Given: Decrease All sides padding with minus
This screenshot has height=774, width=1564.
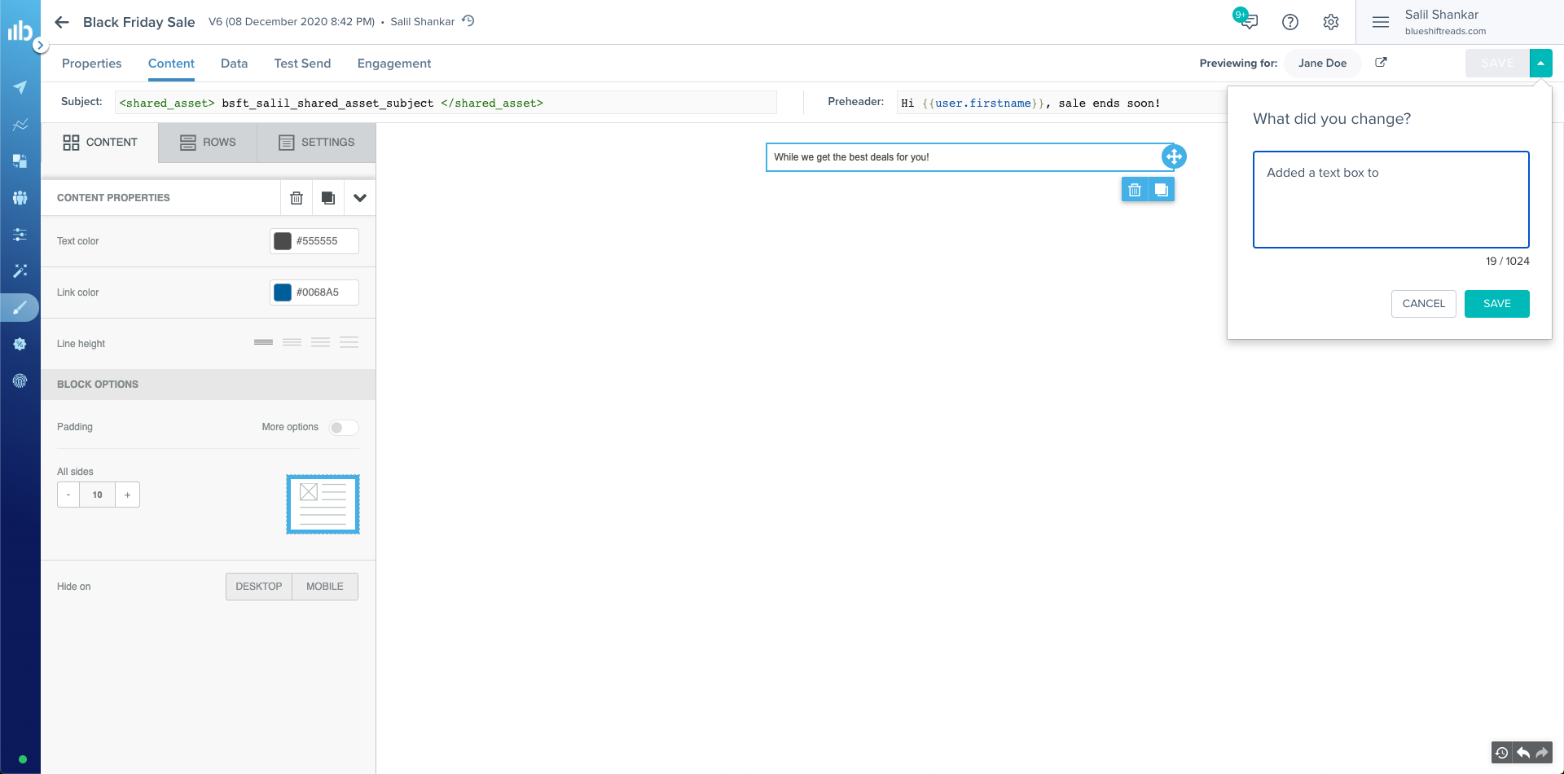Looking at the screenshot, I should tap(68, 495).
